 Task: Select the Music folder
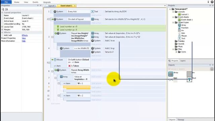coord(180,46)
